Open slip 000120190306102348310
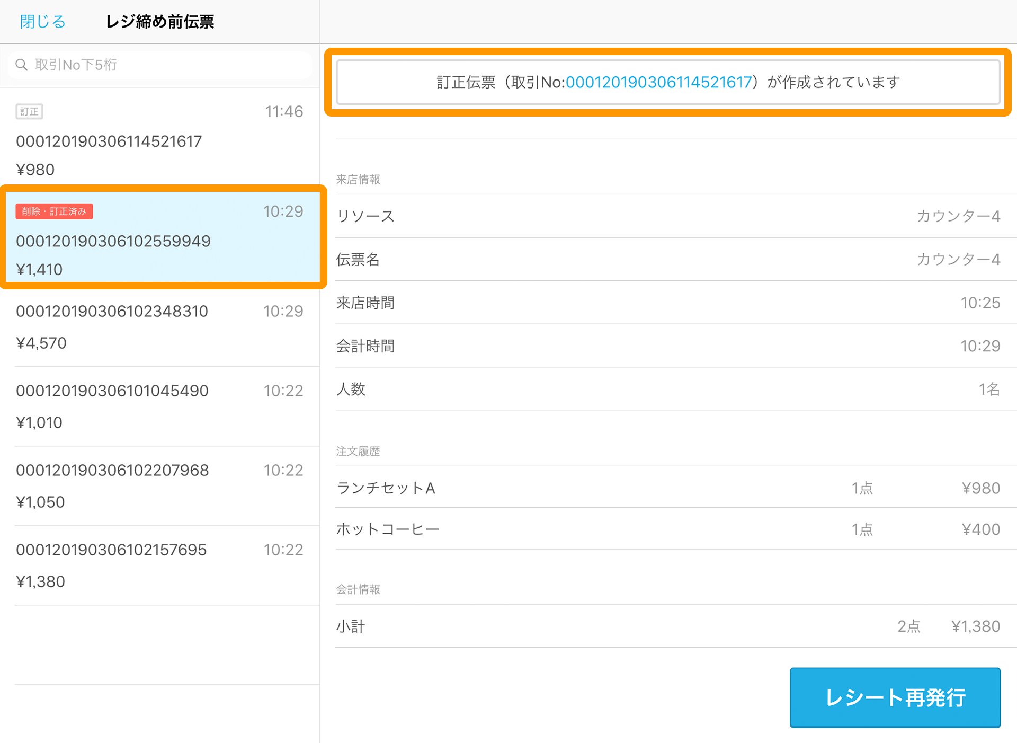This screenshot has width=1017, height=743. [x=160, y=327]
